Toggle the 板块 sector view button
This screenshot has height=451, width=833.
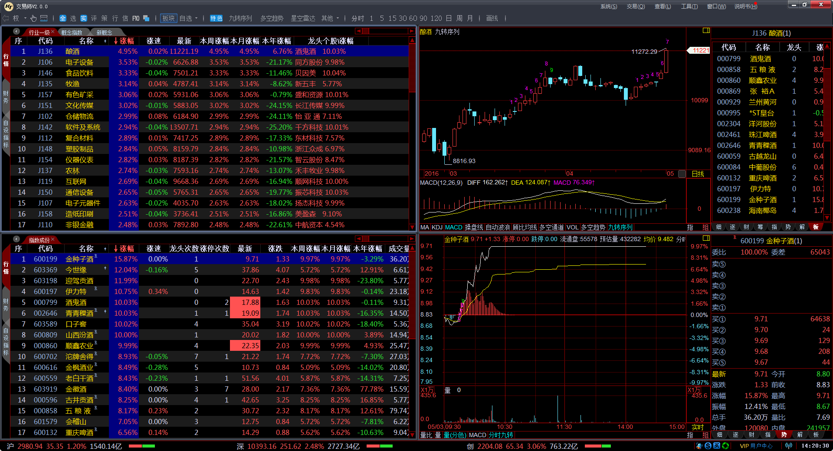click(x=168, y=18)
